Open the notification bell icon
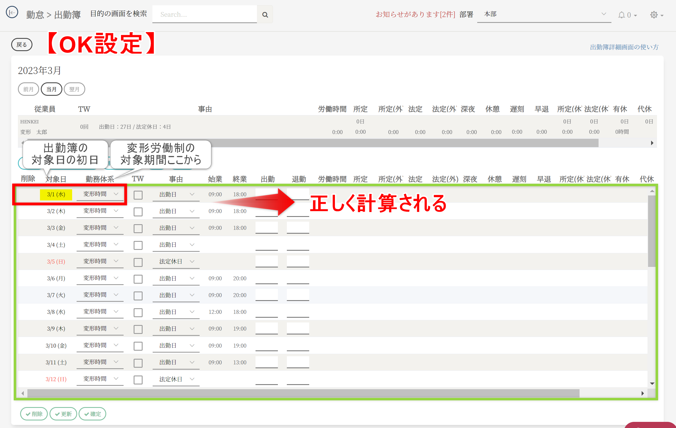The width and height of the screenshot is (676, 428). click(621, 15)
